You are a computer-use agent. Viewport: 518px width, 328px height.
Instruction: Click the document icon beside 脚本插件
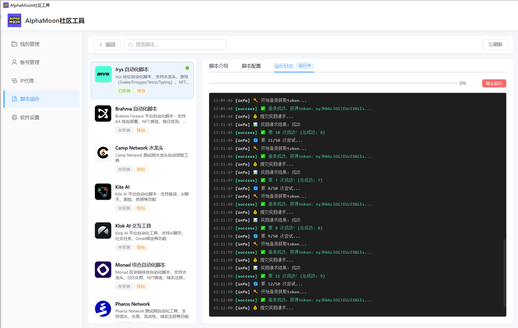[x=15, y=99]
